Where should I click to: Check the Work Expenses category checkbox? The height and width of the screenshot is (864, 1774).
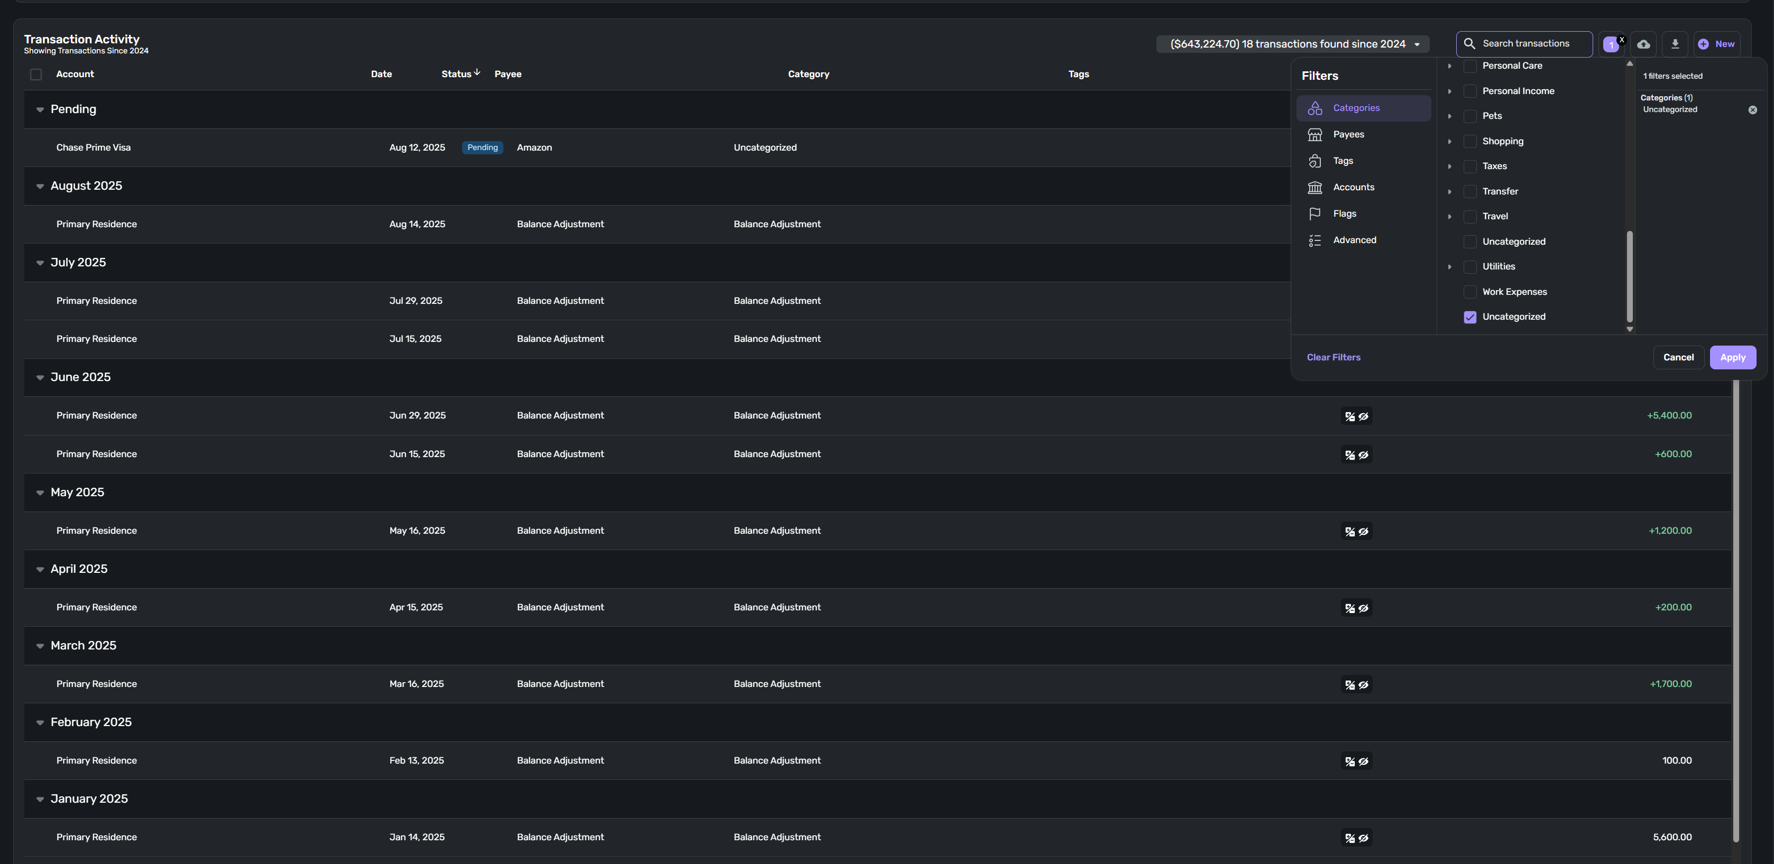(x=1469, y=292)
